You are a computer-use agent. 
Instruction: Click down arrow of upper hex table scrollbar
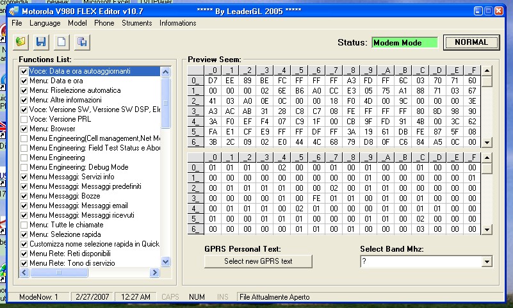point(487,142)
